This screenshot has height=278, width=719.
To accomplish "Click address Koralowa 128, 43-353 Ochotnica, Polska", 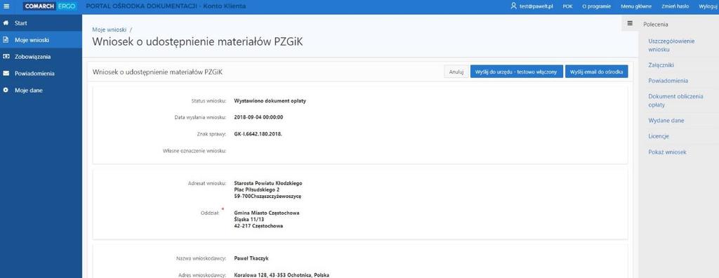I will coord(281,275).
